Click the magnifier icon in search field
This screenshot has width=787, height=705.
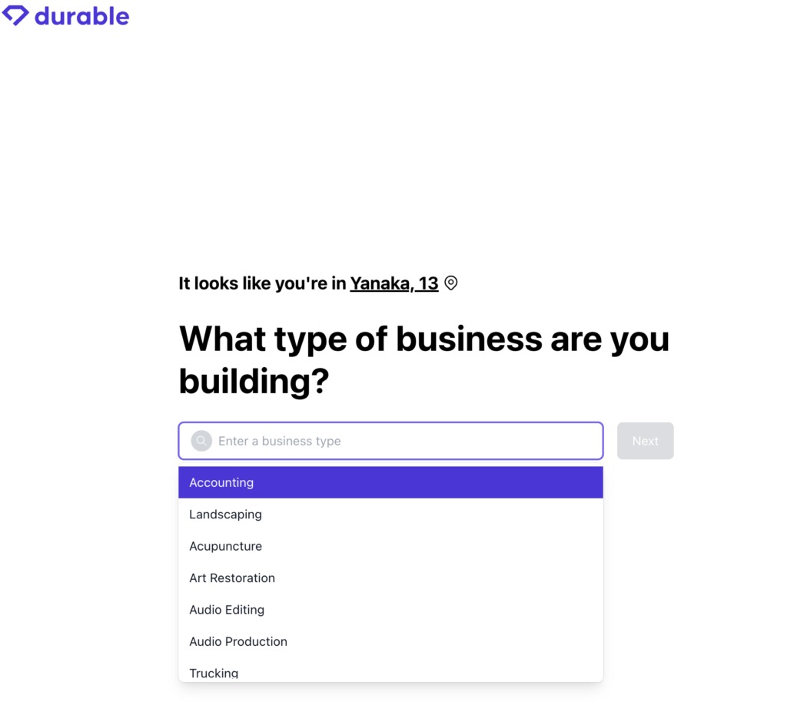pyautogui.click(x=201, y=441)
